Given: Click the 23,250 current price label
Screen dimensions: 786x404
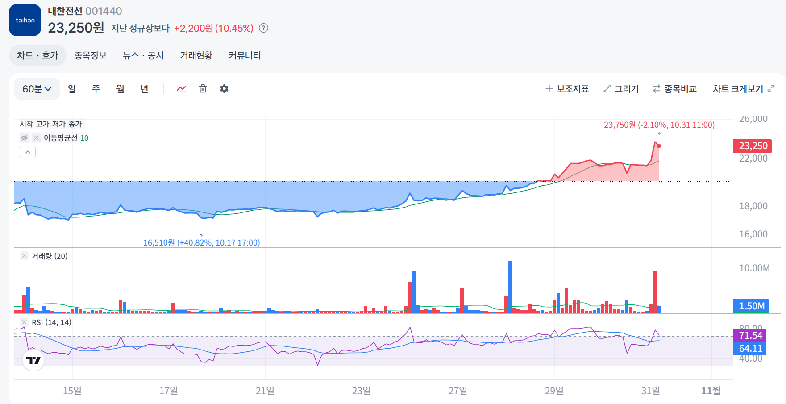Looking at the screenshot, I should 752,146.
